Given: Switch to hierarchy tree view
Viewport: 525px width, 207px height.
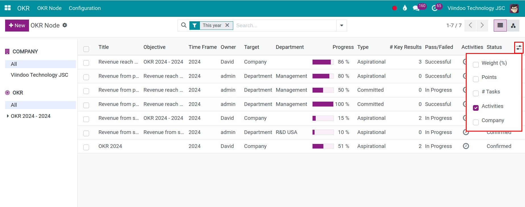Looking at the screenshot, I should (513, 26).
